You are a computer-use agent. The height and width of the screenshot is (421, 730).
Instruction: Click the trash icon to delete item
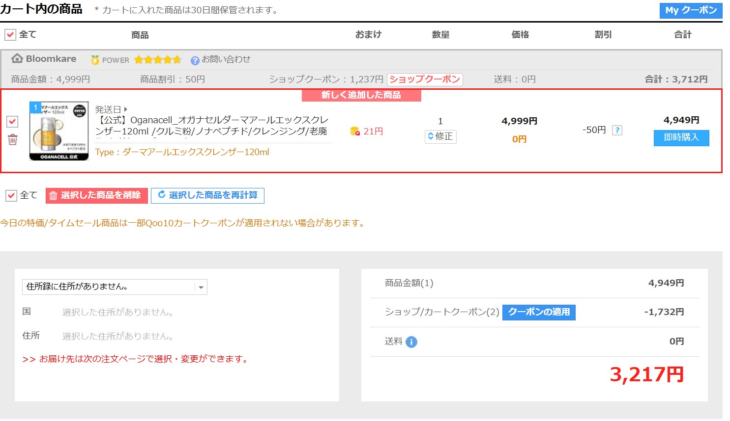[x=13, y=140]
